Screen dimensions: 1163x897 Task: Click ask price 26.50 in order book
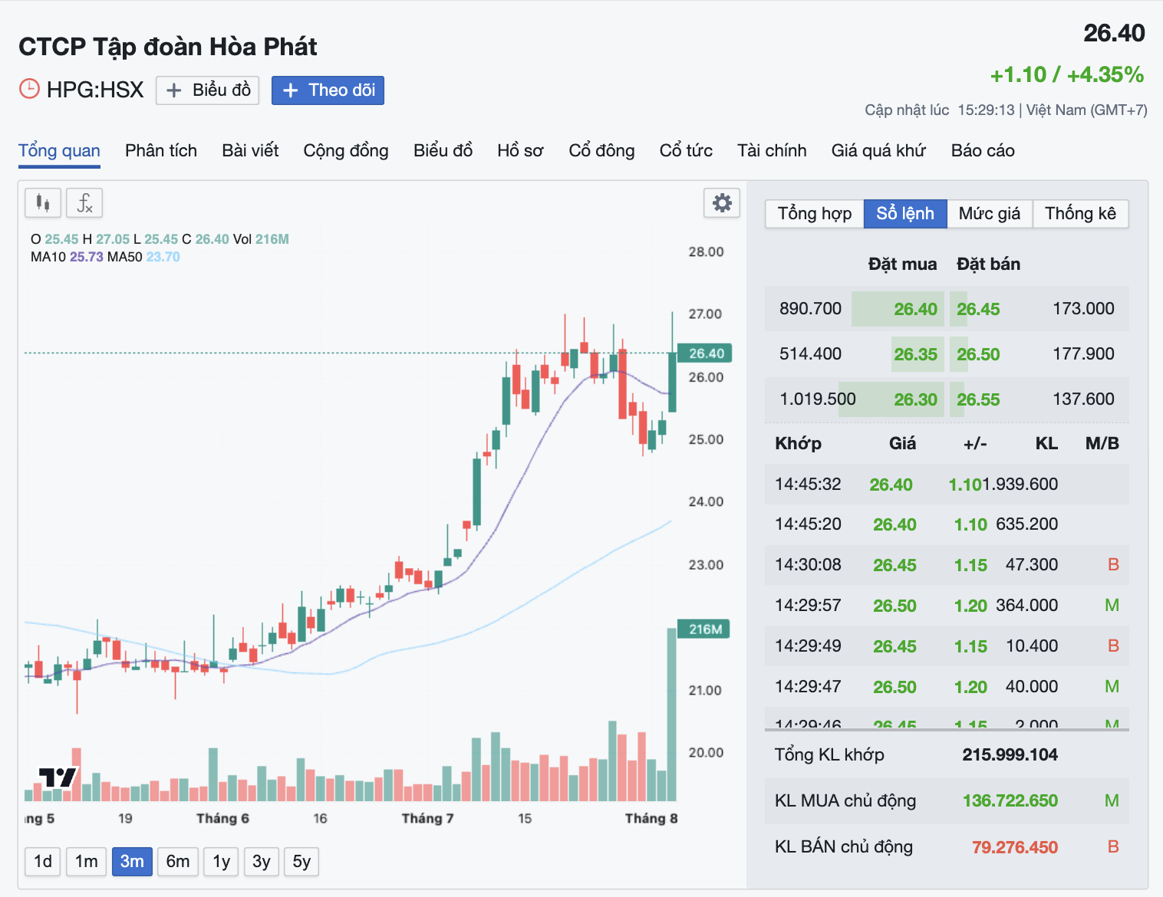pos(978,355)
